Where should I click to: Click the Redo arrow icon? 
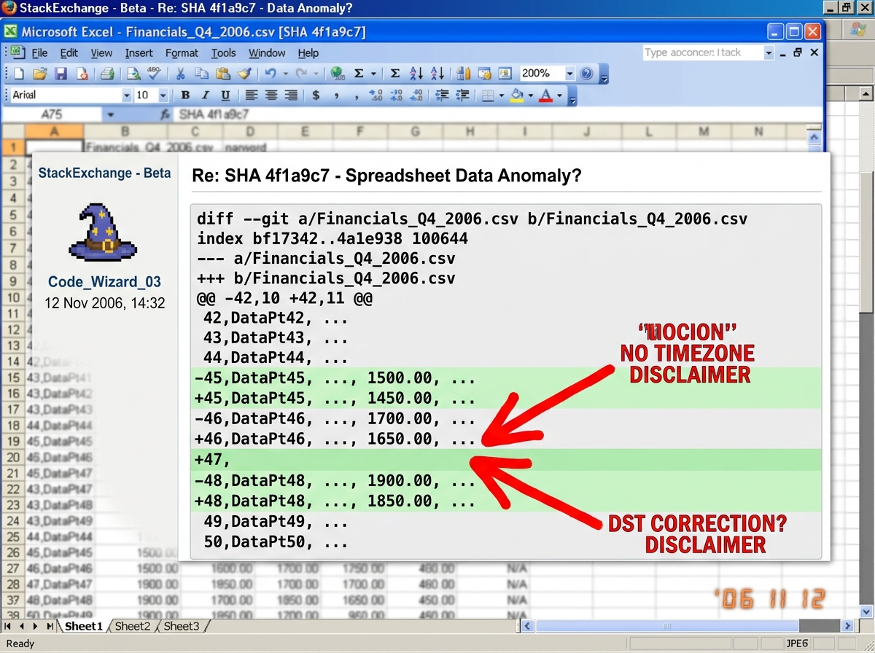(301, 74)
